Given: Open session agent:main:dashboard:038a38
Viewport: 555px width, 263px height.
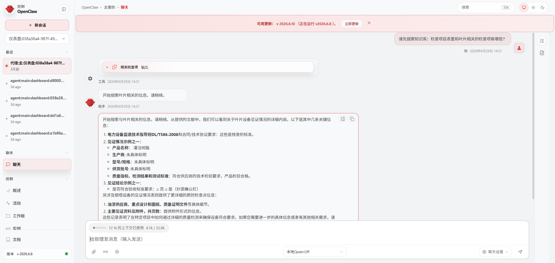Looking at the screenshot, I should [37, 101].
